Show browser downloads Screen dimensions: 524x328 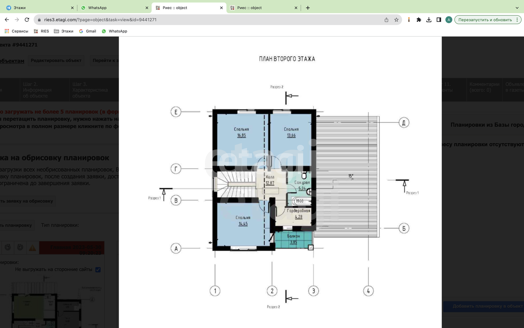(x=429, y=20)
